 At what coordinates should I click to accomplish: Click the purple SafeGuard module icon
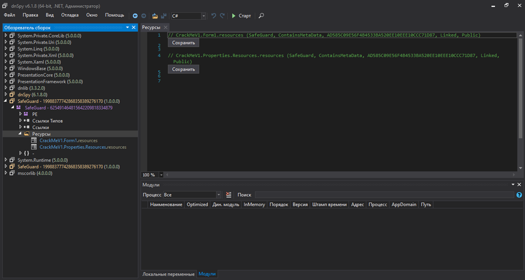click(x=19, y=107)
